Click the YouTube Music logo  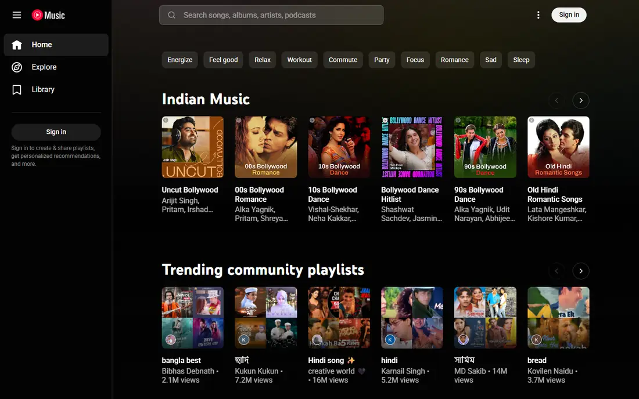click(x=48, y=15)
